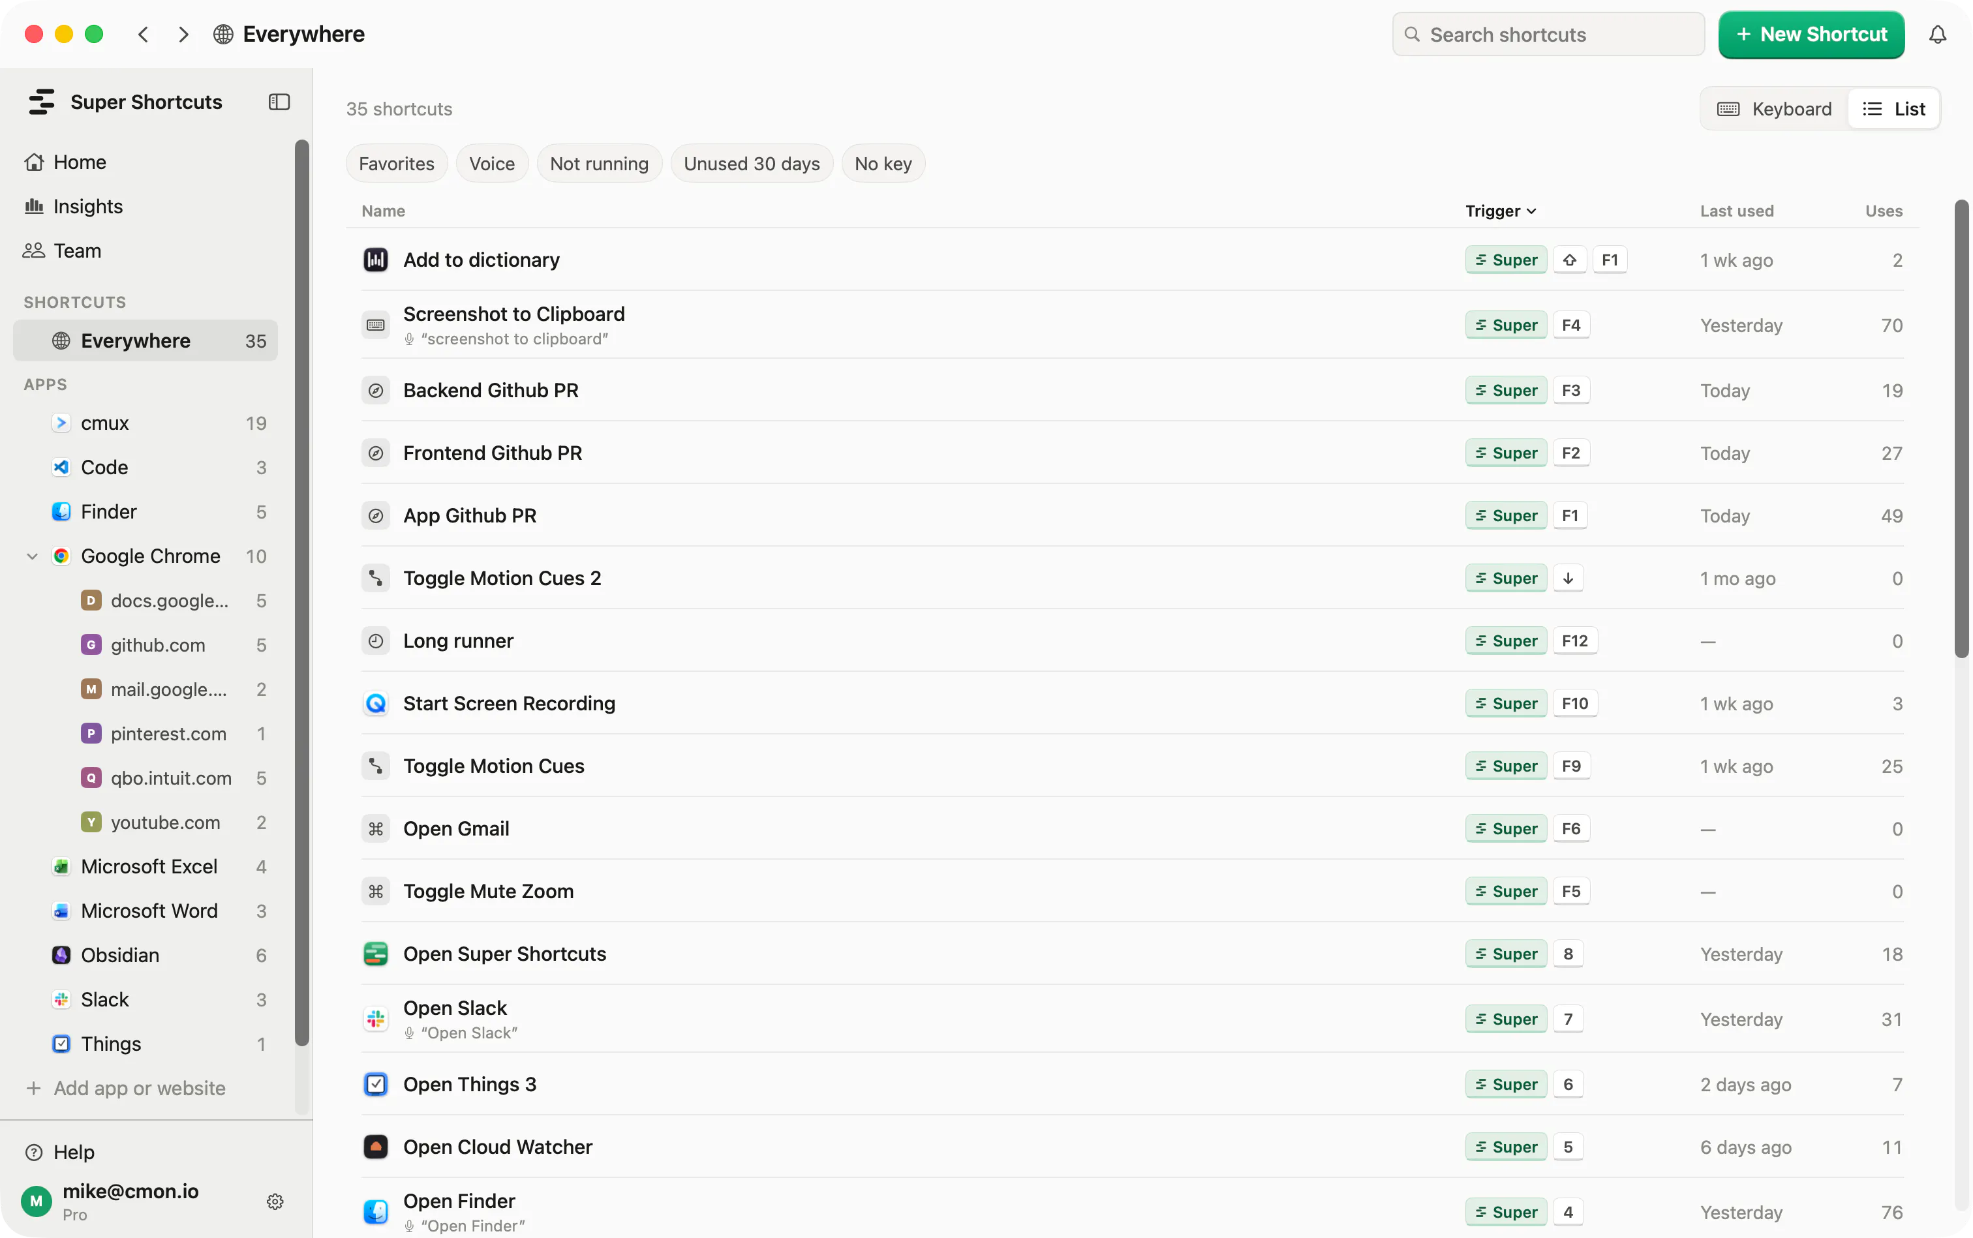The height and width of the screenshot is (1238, 1973).
Task: Open Slack app in sidebar
Action: pos(145,1000)
